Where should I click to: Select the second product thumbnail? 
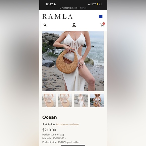pos(65,100)
